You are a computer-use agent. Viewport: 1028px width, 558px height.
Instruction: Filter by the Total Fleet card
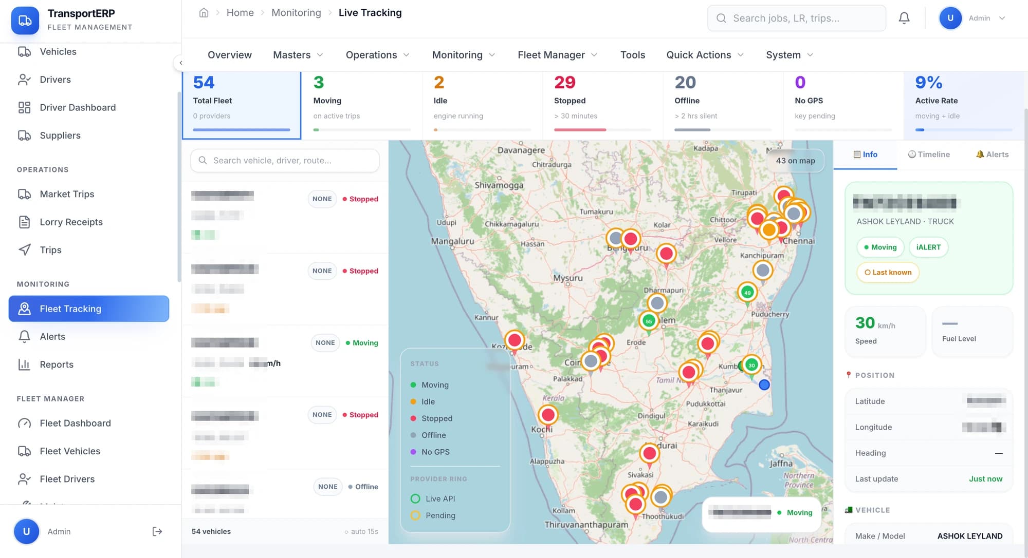(x=242, y=105)
